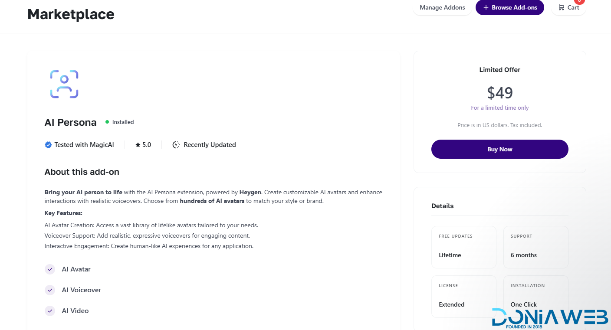The width and height of the screenshot is (611, 330).
Task: Select the Free Updates Lifetime card
Action: pos(463,247)
